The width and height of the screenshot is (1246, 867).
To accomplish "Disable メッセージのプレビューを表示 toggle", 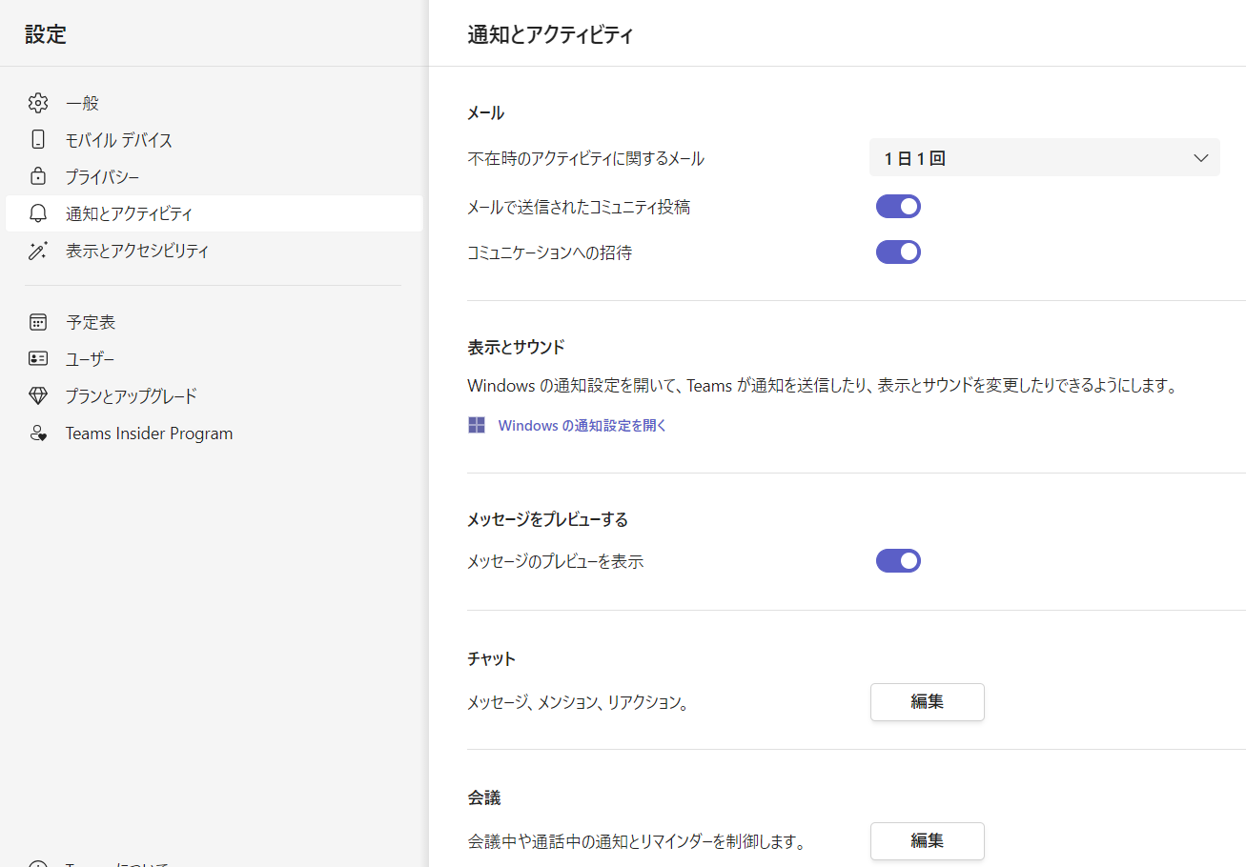I will (x=898, y=561).
